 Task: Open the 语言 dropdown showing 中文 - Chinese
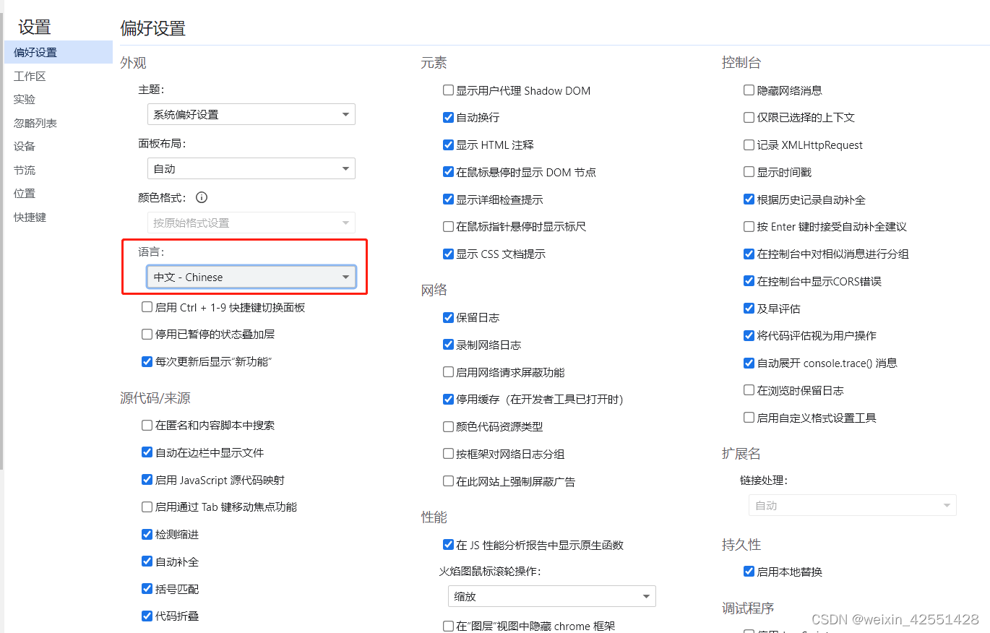pos(251,277)
